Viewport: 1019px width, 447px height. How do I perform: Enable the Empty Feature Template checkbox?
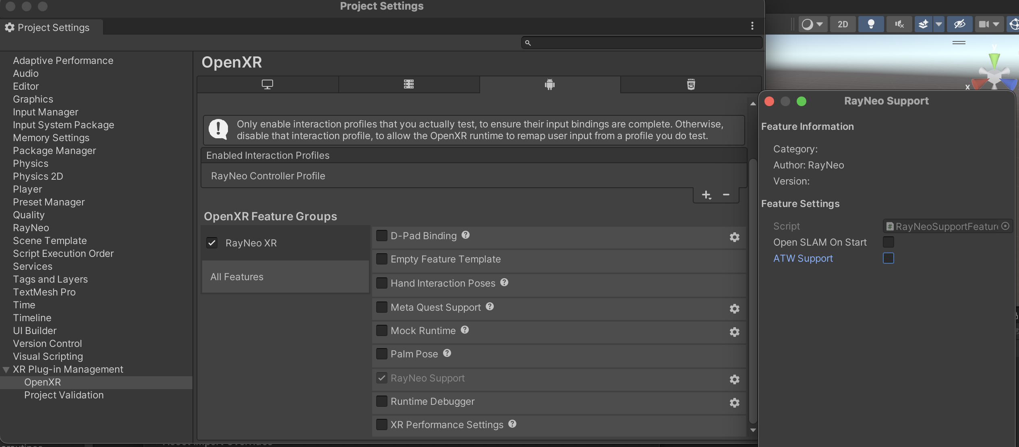[382, 259]
